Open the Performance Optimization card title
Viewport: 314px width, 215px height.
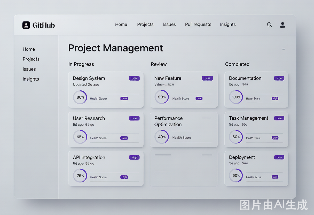tap(168, 121)
